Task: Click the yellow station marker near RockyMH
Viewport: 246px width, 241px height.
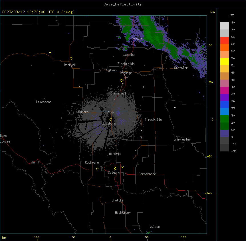Action: [71, 58]
